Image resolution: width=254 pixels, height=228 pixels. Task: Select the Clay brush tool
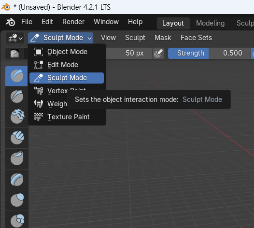coord(17,117)
